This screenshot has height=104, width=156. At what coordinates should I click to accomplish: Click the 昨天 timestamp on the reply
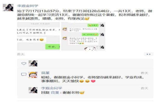click(x=145, y=88)
